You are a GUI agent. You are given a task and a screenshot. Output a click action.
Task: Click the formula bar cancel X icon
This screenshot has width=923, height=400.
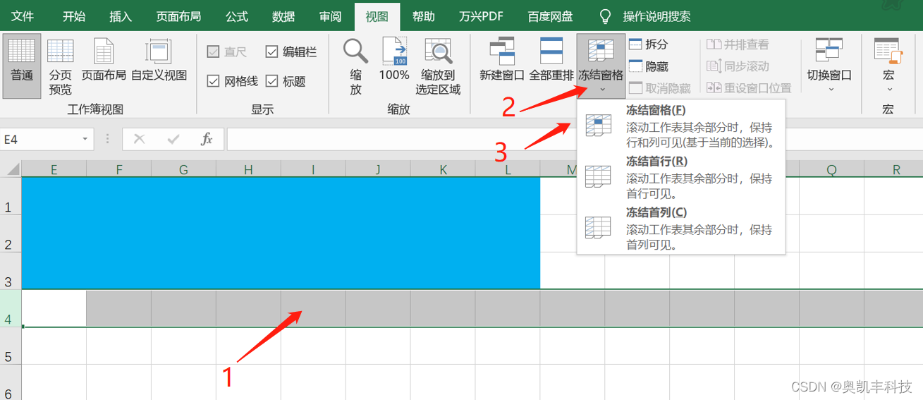tap(140, 139)
